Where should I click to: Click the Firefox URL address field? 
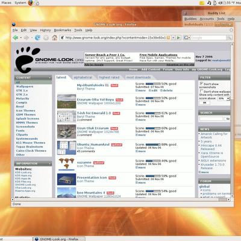click(x=115, y=37)
